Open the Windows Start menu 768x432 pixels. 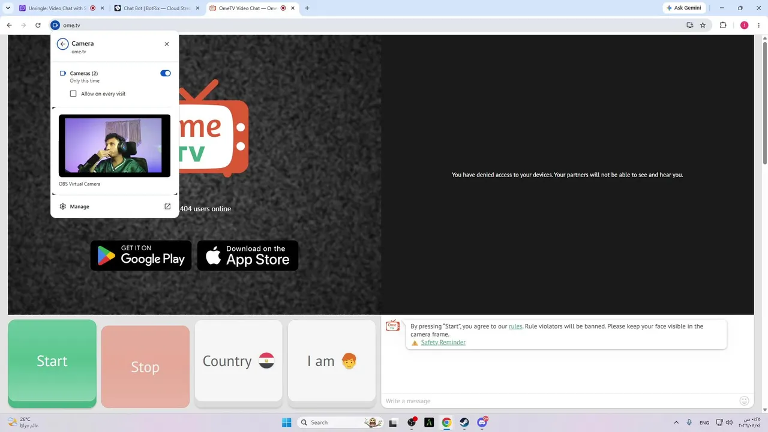[x=286, y=422]
